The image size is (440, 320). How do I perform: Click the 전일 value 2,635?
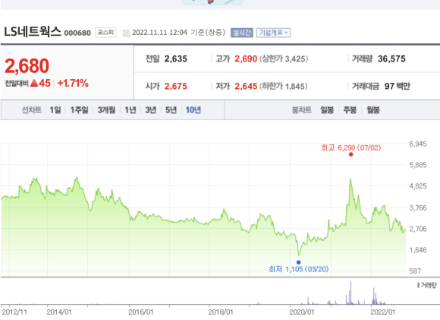point(176,59)
